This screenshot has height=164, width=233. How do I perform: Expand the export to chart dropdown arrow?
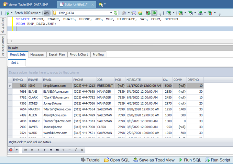pyautogui.click(x=215, y=13)
